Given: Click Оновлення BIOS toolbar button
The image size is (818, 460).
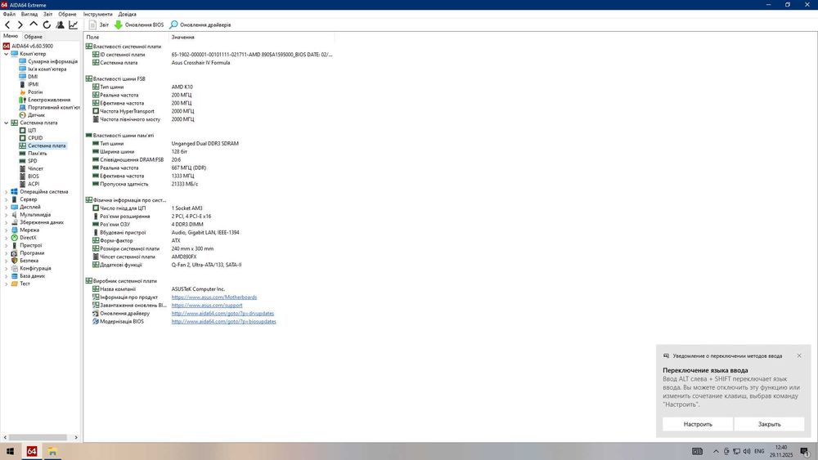Looking at the screenshot, I should click(139, 25).
